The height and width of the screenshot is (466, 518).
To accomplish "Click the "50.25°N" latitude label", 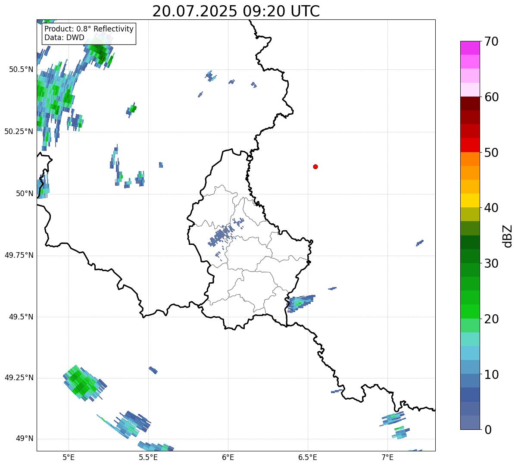I will tap(19, 131).
